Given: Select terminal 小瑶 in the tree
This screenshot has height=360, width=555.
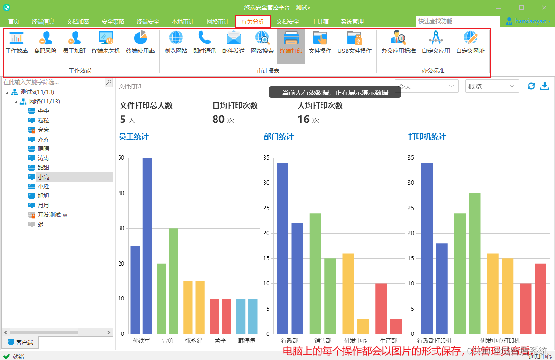Looking at the screenshot, I should point(43,186).
